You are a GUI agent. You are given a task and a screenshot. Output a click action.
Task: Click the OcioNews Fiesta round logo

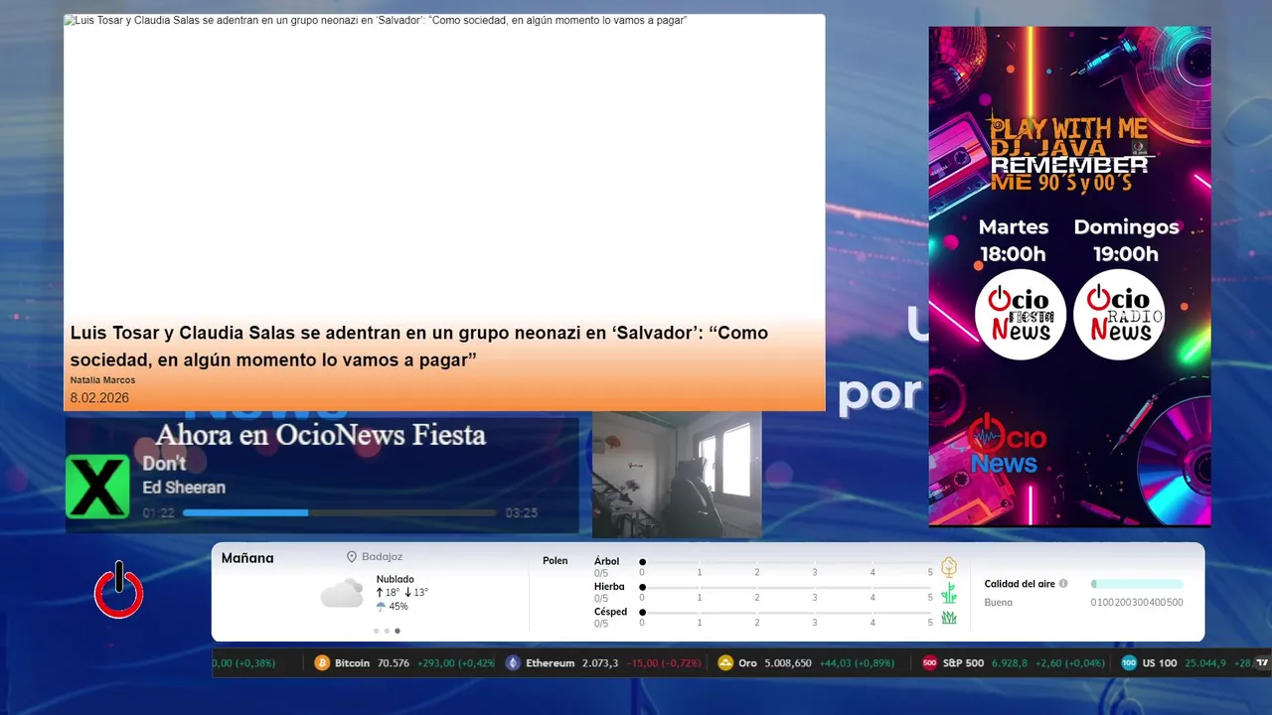click(x=1021, y=315)
